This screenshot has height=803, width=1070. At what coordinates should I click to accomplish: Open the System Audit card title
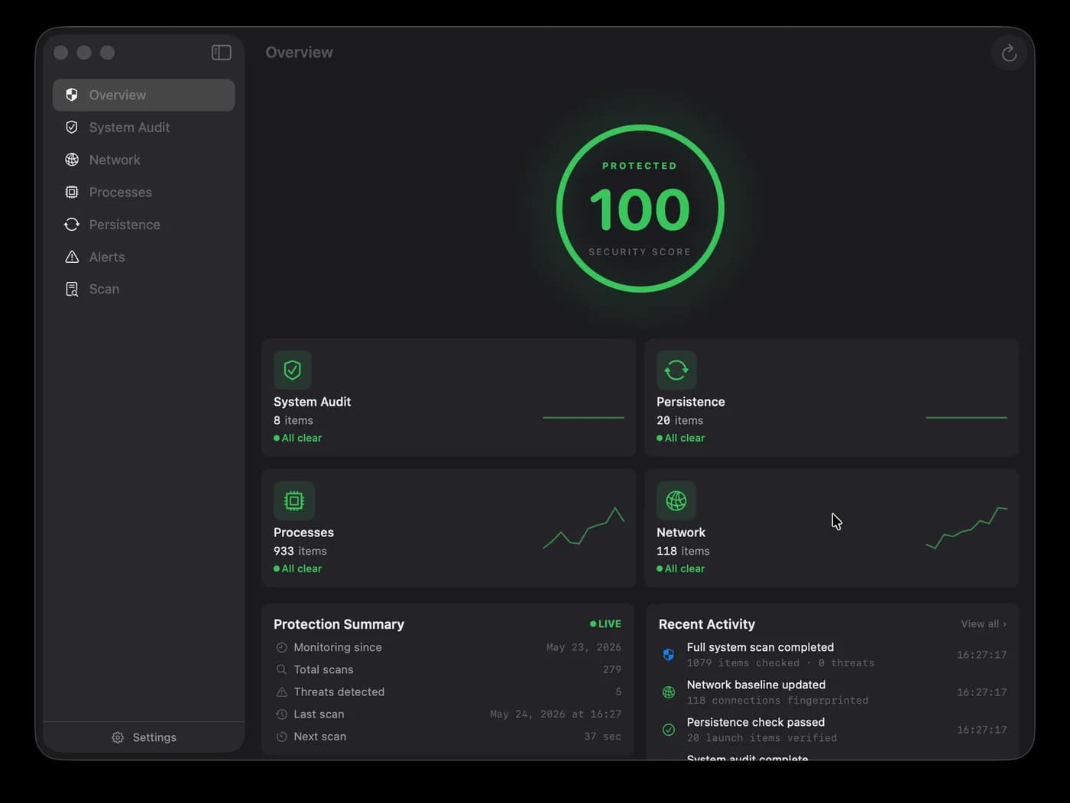pyautogui.click(x=312, y=402)
